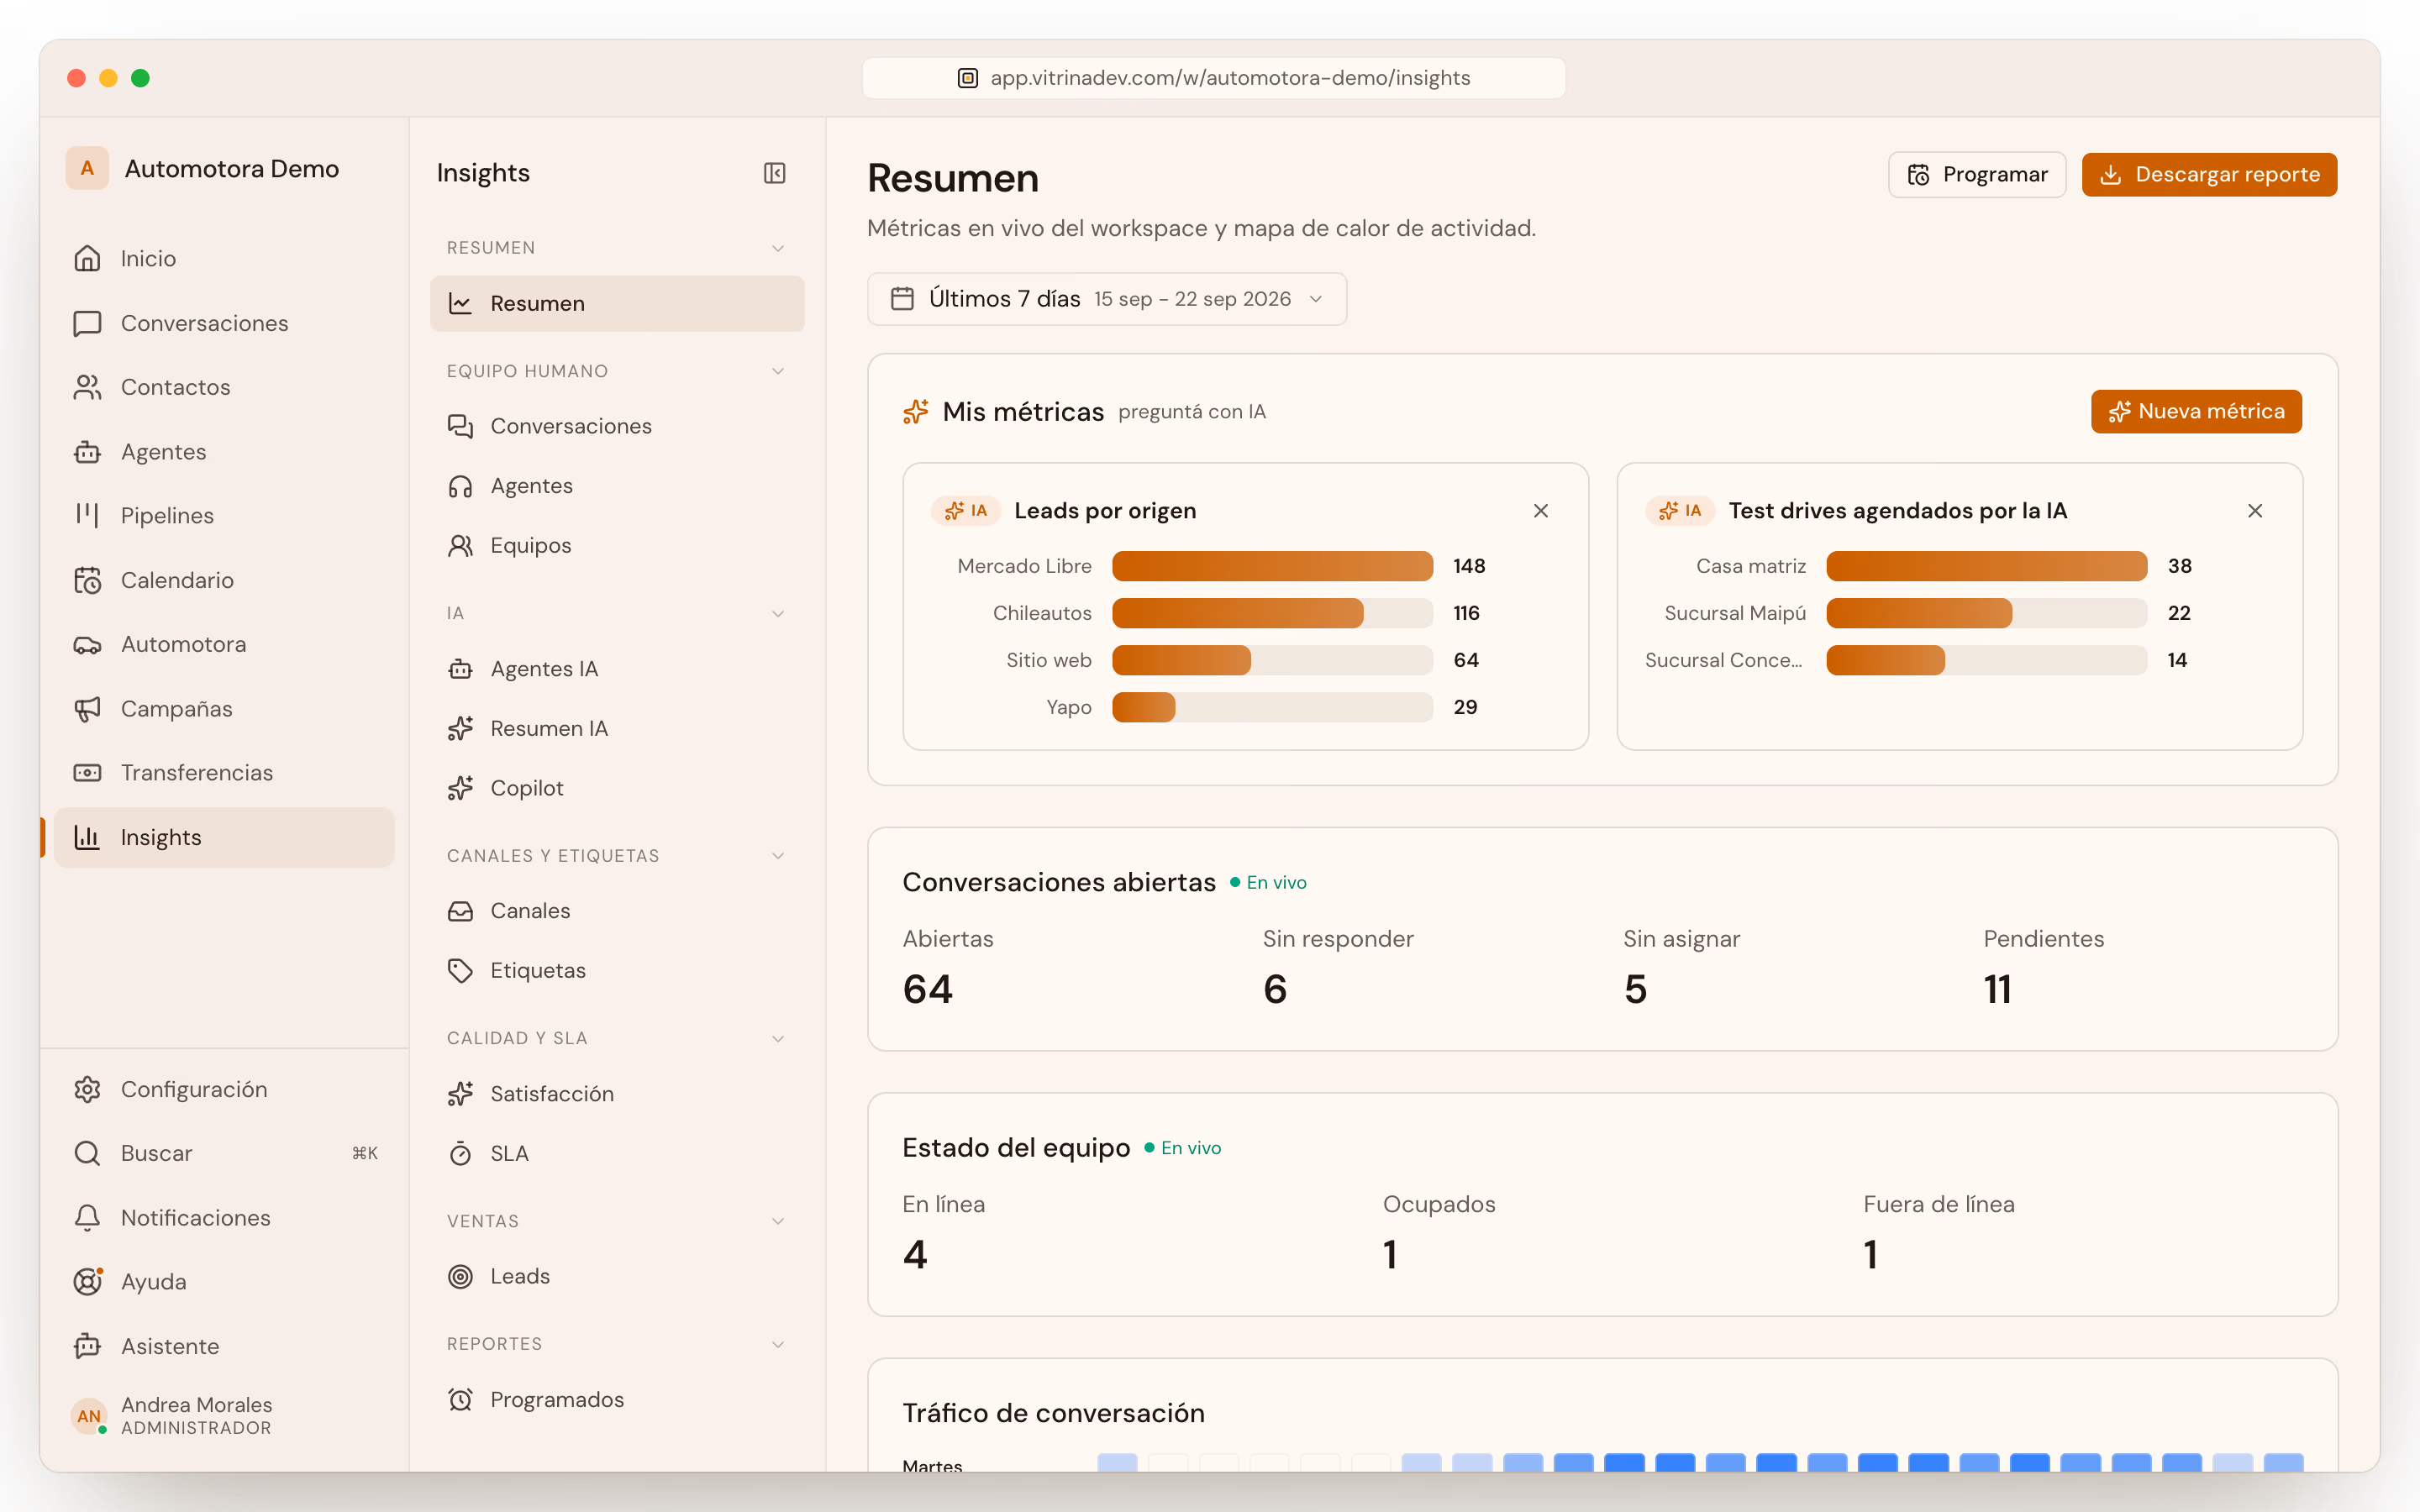Open Notificaciones bell icon
The image size is (2420, 1512).
click(87, 1217)
